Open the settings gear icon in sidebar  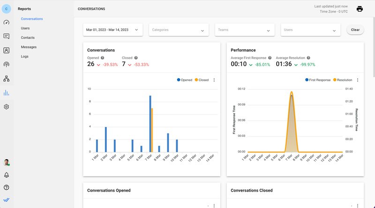(7, 107)
